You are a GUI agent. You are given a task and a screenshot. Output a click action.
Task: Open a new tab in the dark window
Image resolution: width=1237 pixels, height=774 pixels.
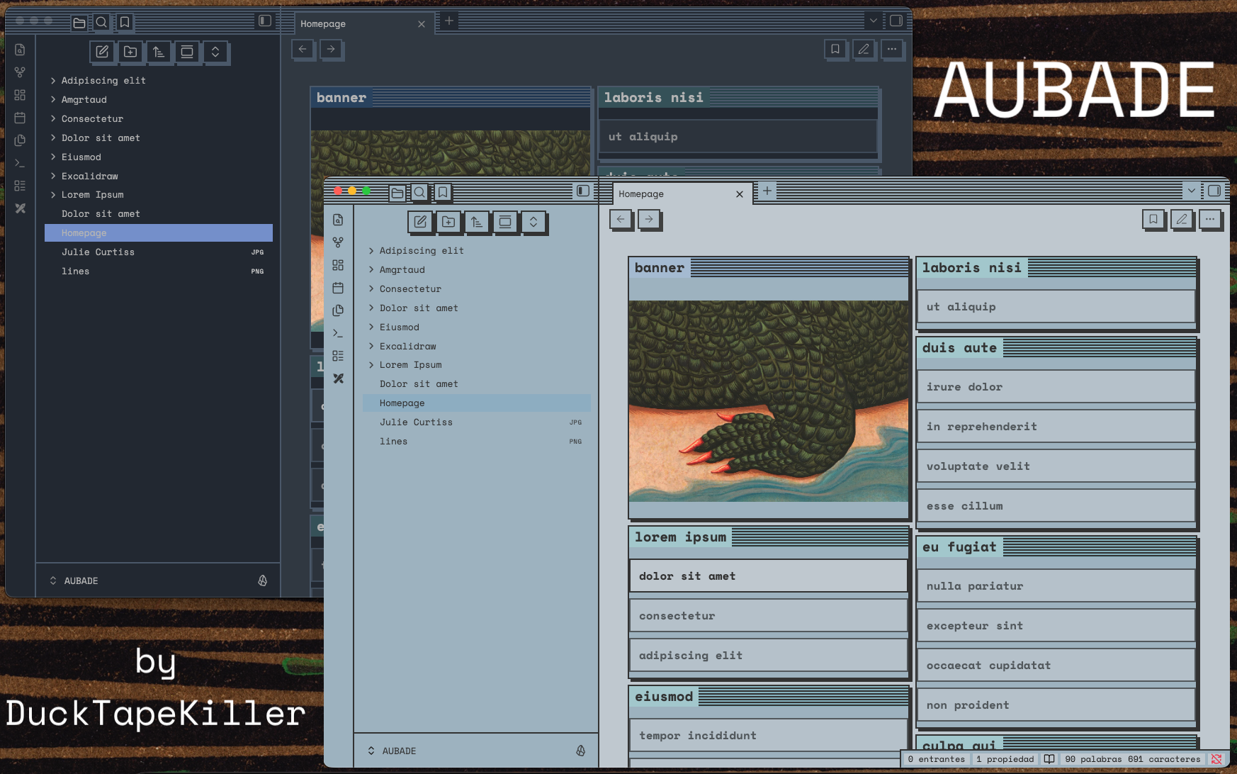[x=448, y=21]
